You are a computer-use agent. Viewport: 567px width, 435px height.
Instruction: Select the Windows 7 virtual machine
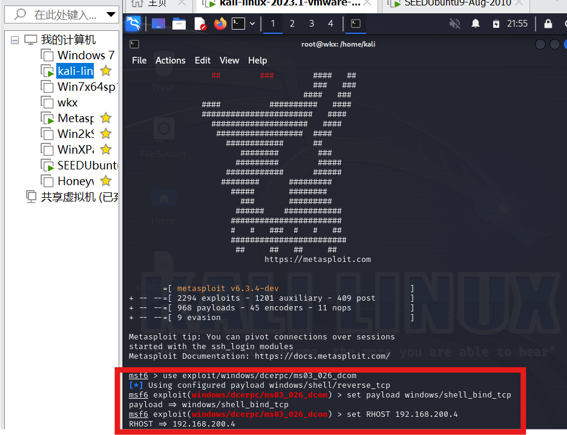tap(86, 55)
